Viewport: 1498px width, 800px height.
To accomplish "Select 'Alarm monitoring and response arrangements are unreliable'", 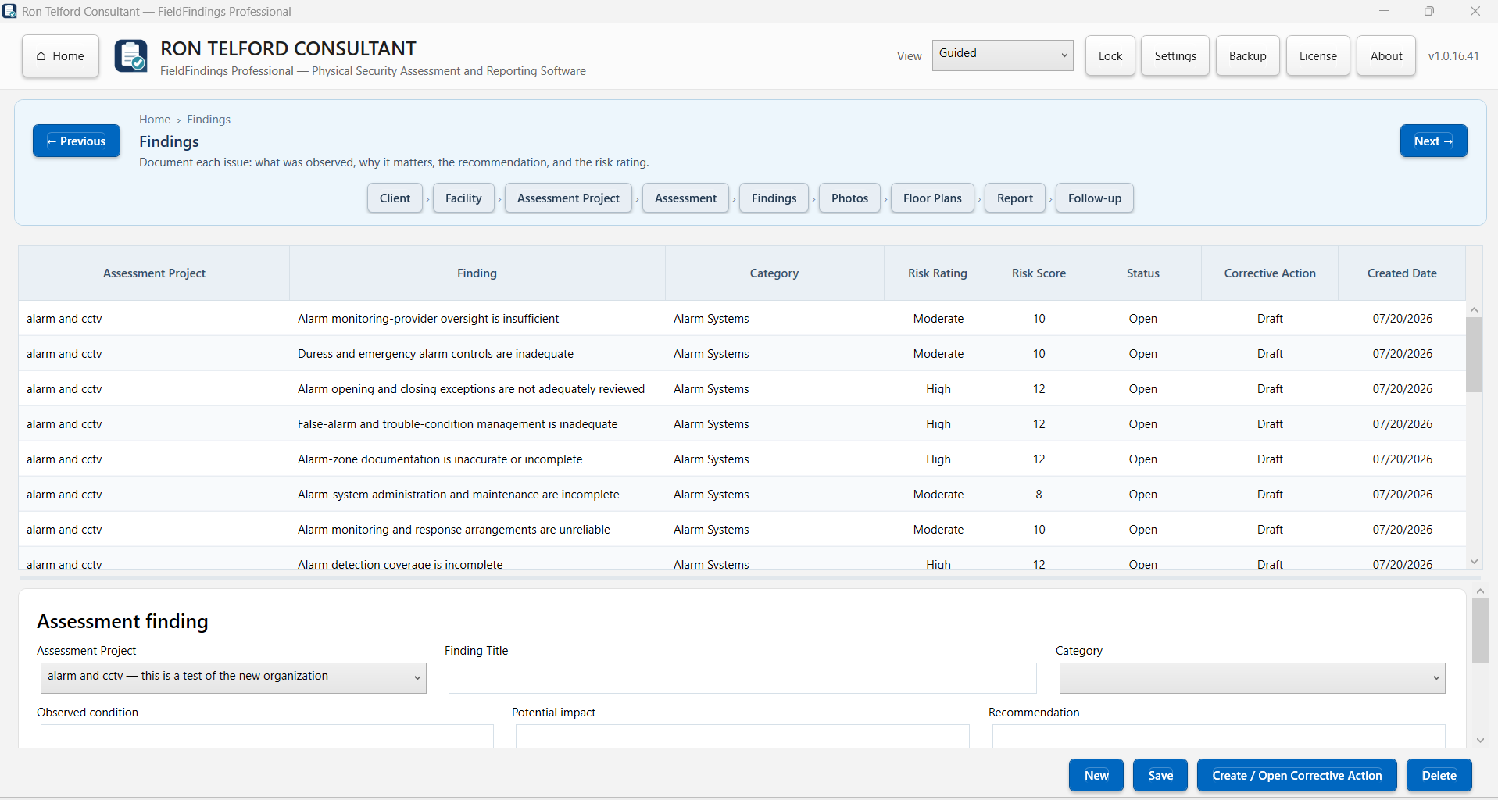I will 742,530.
